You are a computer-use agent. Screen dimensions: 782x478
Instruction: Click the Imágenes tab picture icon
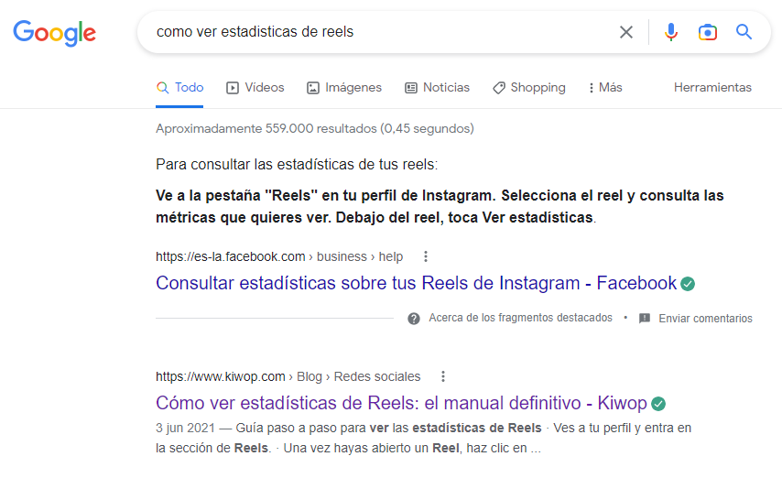[x=312, y=88]
